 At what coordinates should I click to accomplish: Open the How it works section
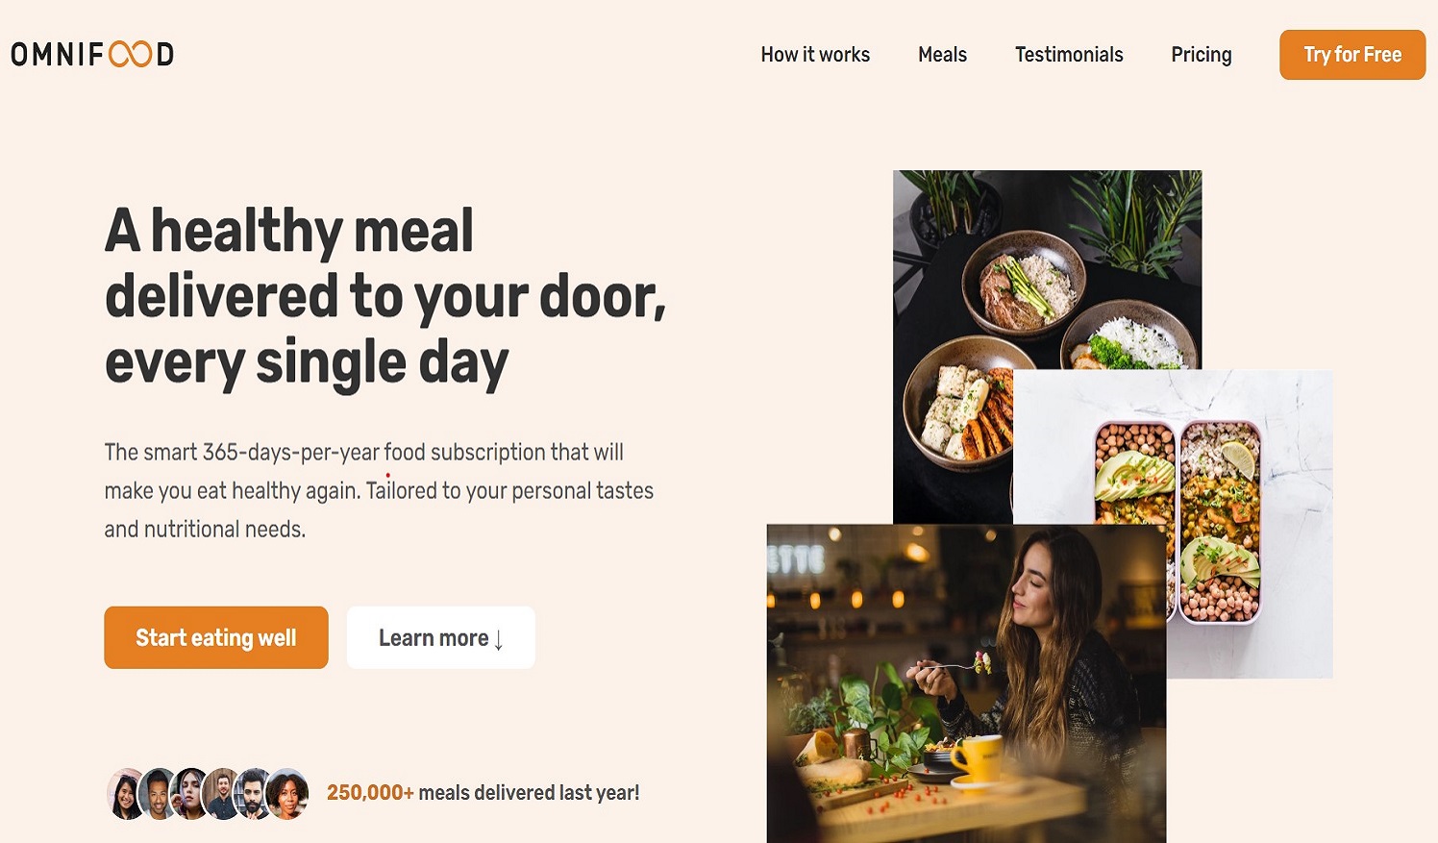(x=815, y=55)
